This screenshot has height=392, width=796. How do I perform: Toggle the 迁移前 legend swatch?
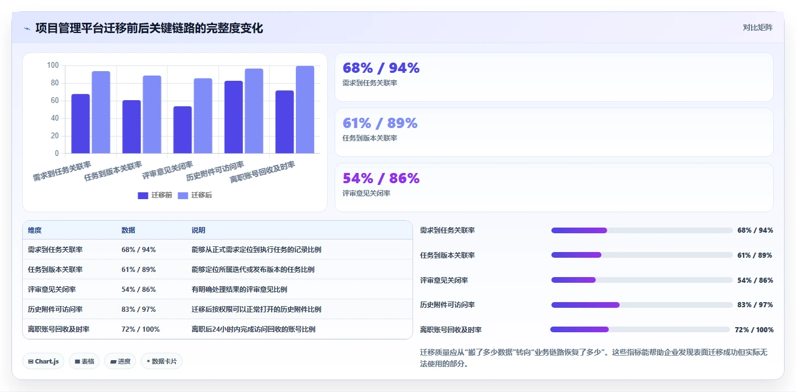(143, 195)
